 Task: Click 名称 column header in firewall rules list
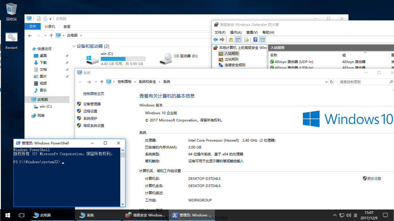tap(304, 55)
